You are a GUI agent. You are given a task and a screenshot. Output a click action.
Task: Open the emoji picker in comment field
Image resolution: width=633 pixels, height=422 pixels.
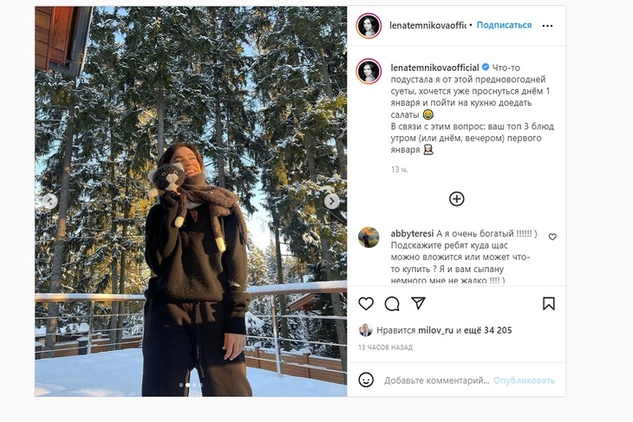click(x=366, y=380)
